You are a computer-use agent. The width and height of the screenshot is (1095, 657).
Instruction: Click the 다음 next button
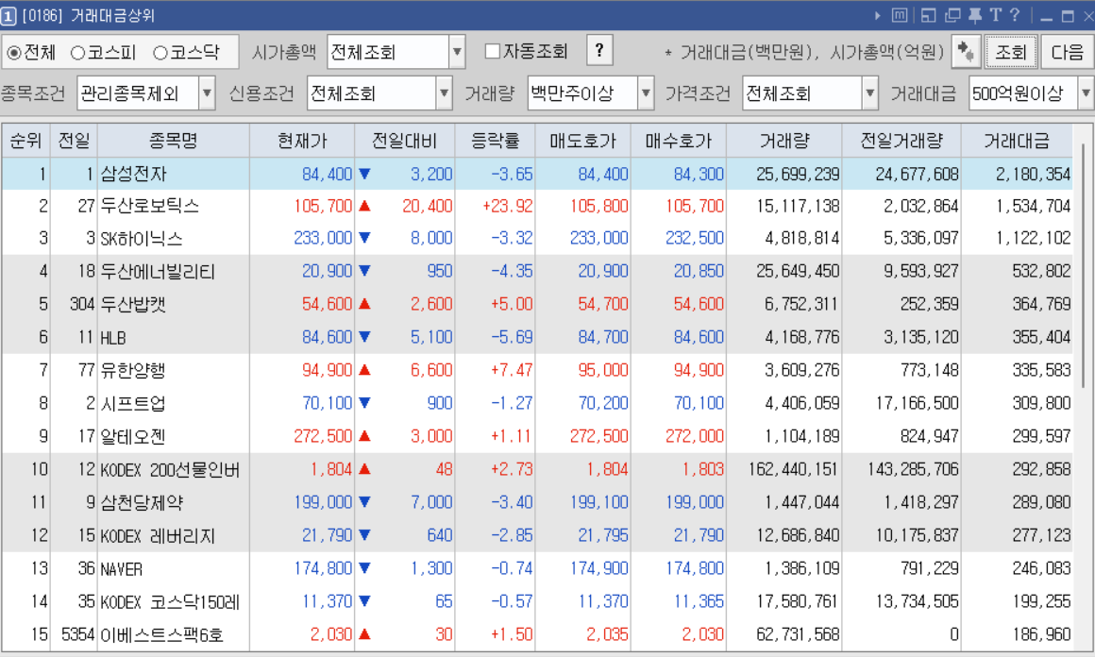point(1067,52)
